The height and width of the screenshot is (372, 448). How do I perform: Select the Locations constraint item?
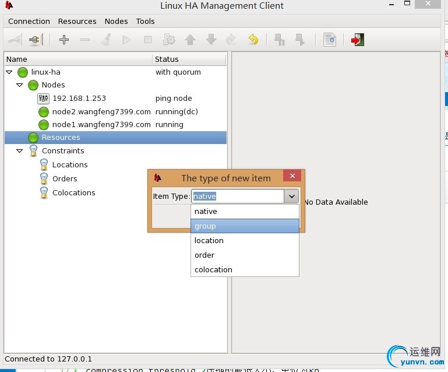point(70,164)
